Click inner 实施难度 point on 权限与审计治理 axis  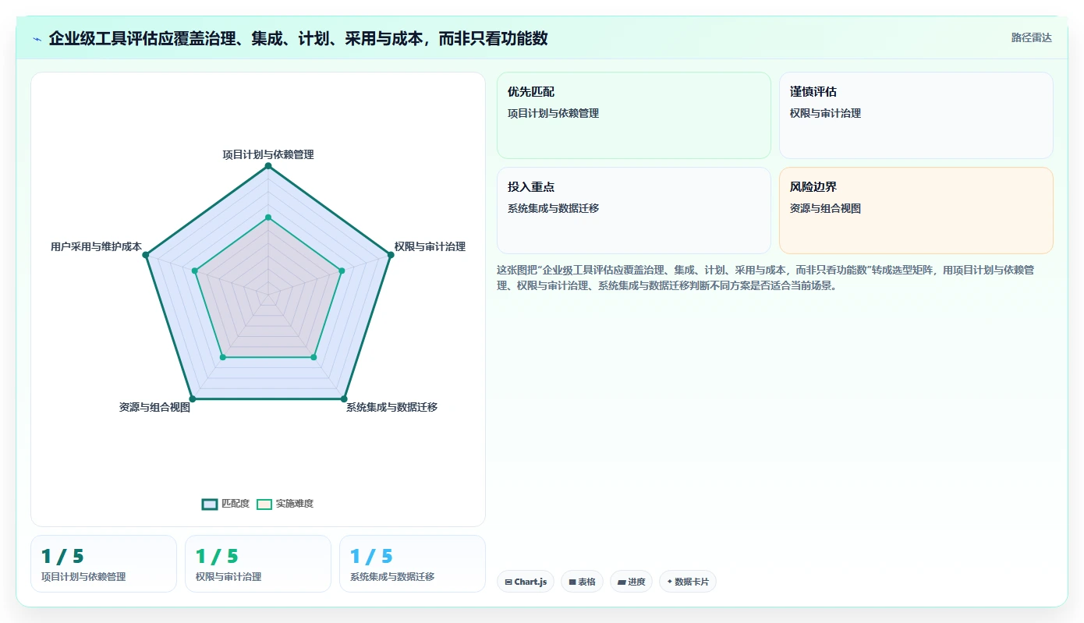click(342, 271)
